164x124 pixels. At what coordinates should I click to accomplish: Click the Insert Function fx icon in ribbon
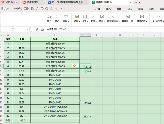(49, 17)
